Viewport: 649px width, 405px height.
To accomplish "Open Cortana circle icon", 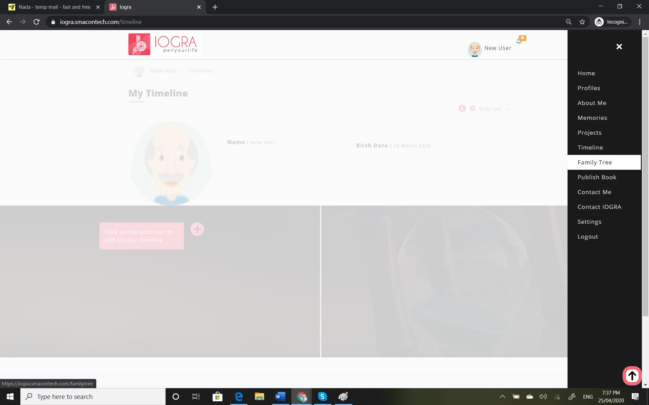I will pyautogui.click(x=175, y=397).
